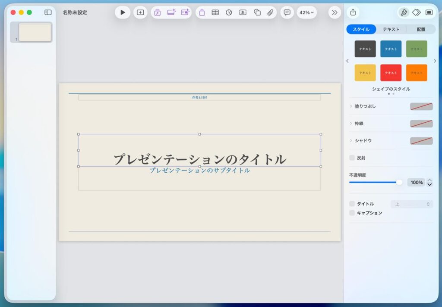
Task: Switch to the 配置 tab
Action: click(421, 29)
